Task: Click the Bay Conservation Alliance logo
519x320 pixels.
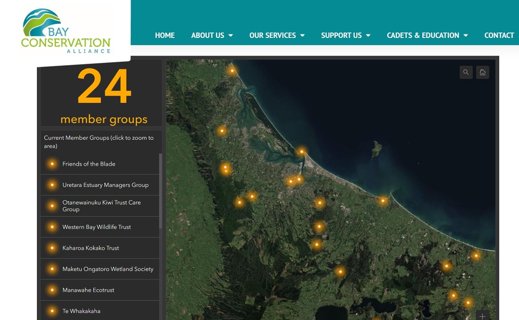Action: pyautogui.click(x=66, y=31)
